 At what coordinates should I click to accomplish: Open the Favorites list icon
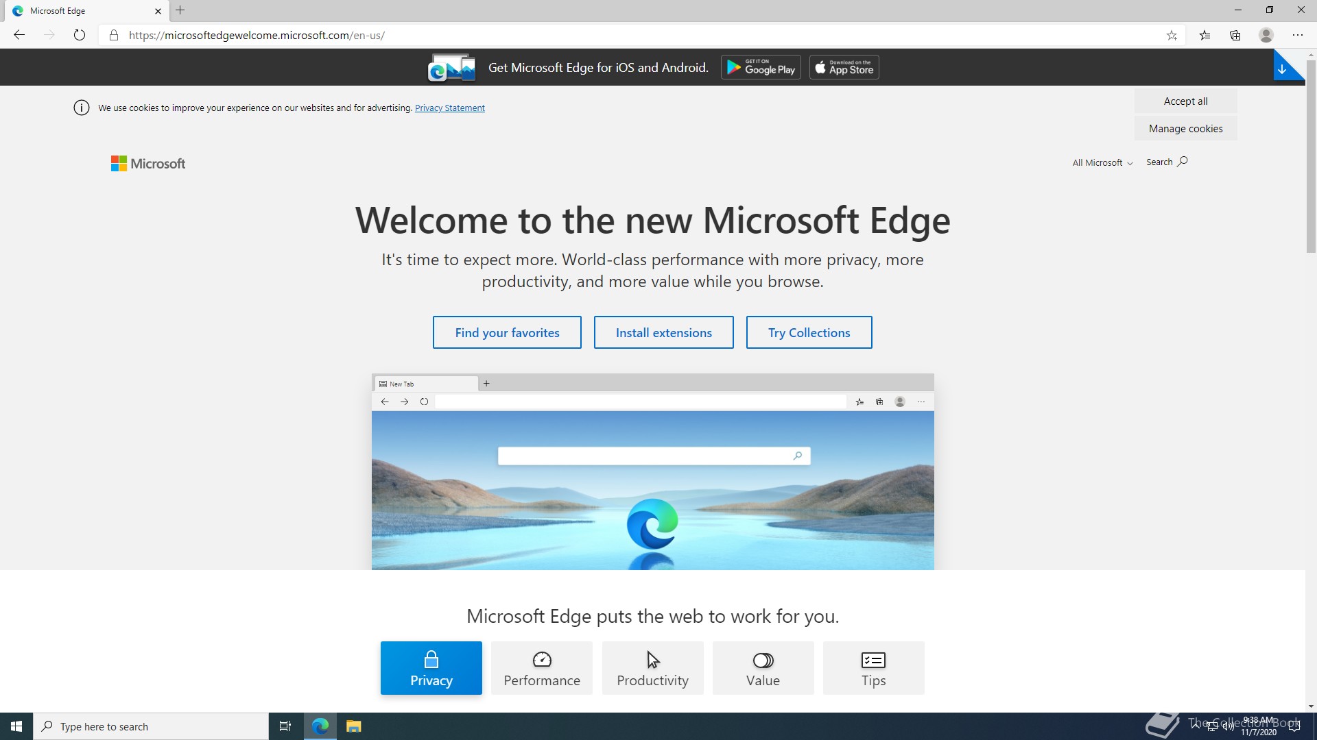pos(1205,35)
